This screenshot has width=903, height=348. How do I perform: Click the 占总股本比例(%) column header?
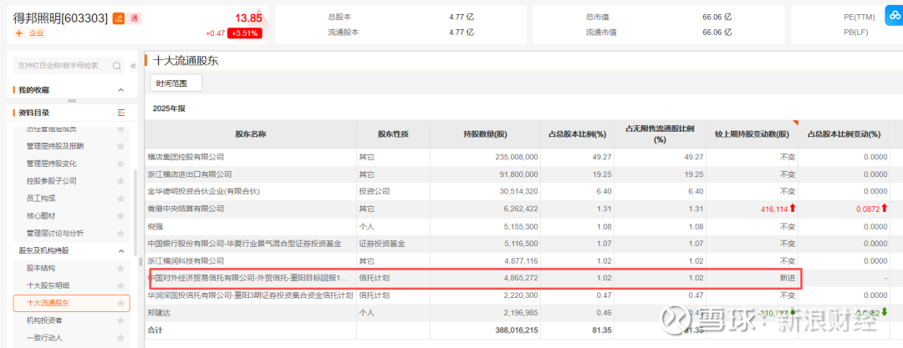coord(577,134)
